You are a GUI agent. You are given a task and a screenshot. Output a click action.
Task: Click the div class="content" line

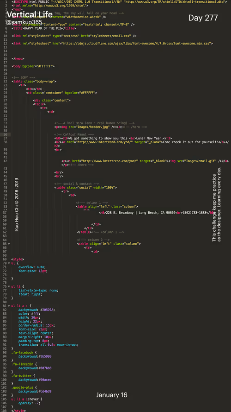point(52,101)
